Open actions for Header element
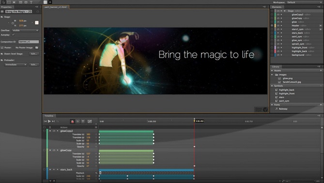The image size is (324, 183). tap(321, 26)
